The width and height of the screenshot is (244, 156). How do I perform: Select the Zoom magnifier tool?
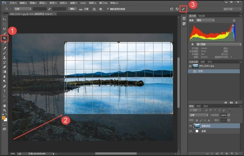(4, 110)
